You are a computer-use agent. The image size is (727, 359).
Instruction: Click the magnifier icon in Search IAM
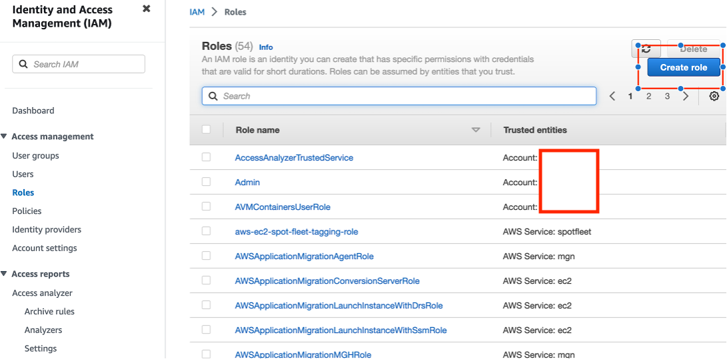click(23, 64)
